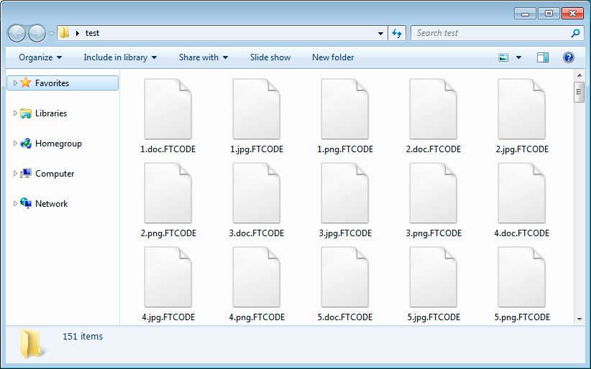Open the recent pages dropdown arrow

coord(51,34)
